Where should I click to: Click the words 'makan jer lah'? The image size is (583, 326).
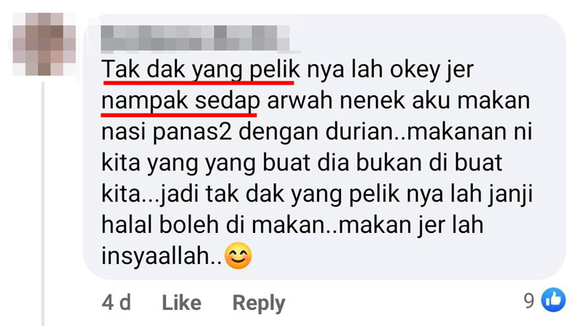click(x=411, y=226)
